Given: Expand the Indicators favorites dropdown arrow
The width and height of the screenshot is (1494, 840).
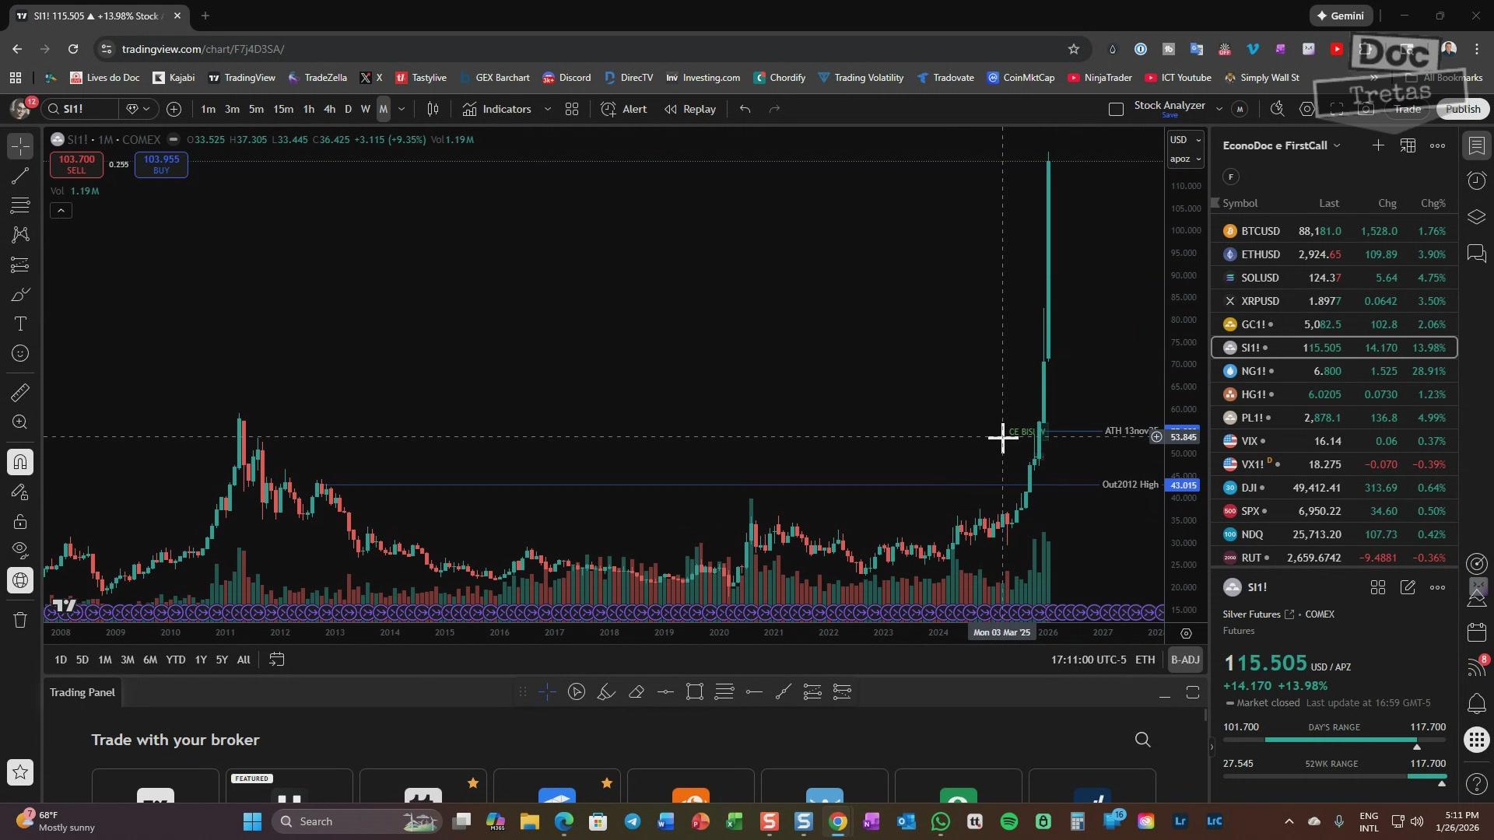Looking at the screenshot, I should pyautogui.click(x=548, y=109).
